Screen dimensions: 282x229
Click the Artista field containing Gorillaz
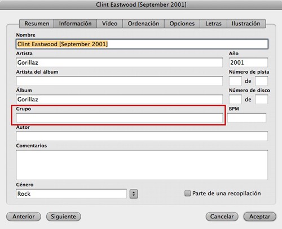click(120, 62)
